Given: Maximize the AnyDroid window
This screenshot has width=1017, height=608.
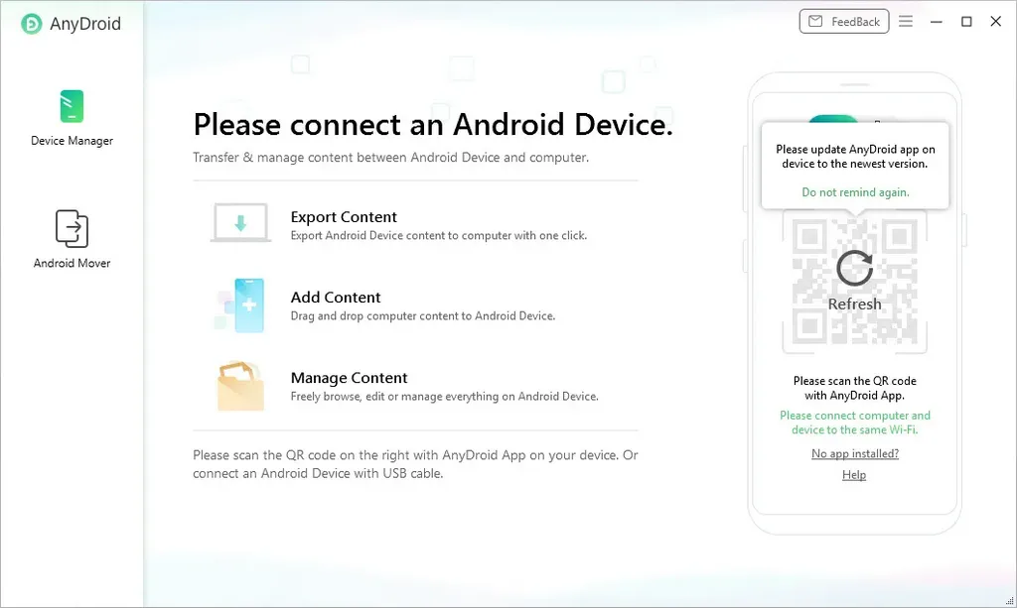Looking at the screenshot, I should pyautogui.click(x=966, y=22).
